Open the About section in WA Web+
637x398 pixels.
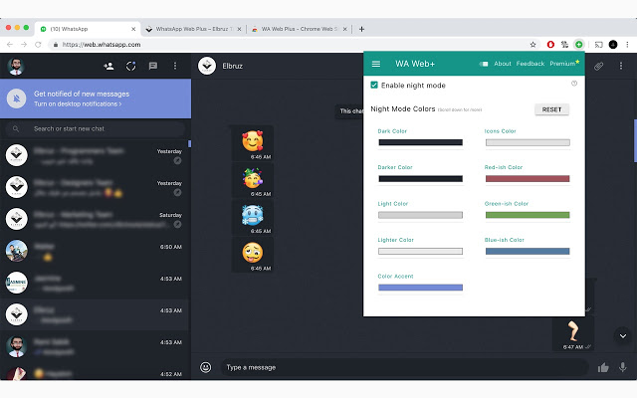503,64
